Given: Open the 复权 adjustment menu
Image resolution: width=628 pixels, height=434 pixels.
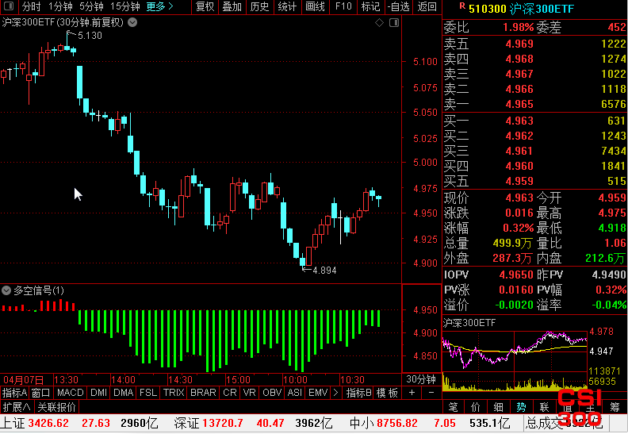Looking at the screenshot, I should click(205, 6).
